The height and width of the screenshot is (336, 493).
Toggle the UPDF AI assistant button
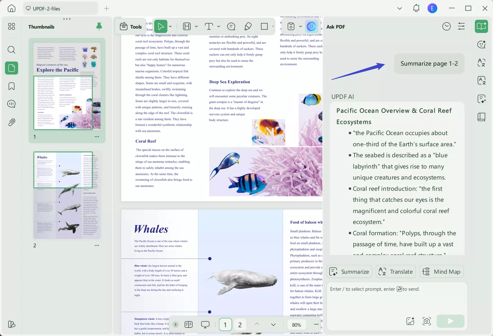[x=311, y=26]
